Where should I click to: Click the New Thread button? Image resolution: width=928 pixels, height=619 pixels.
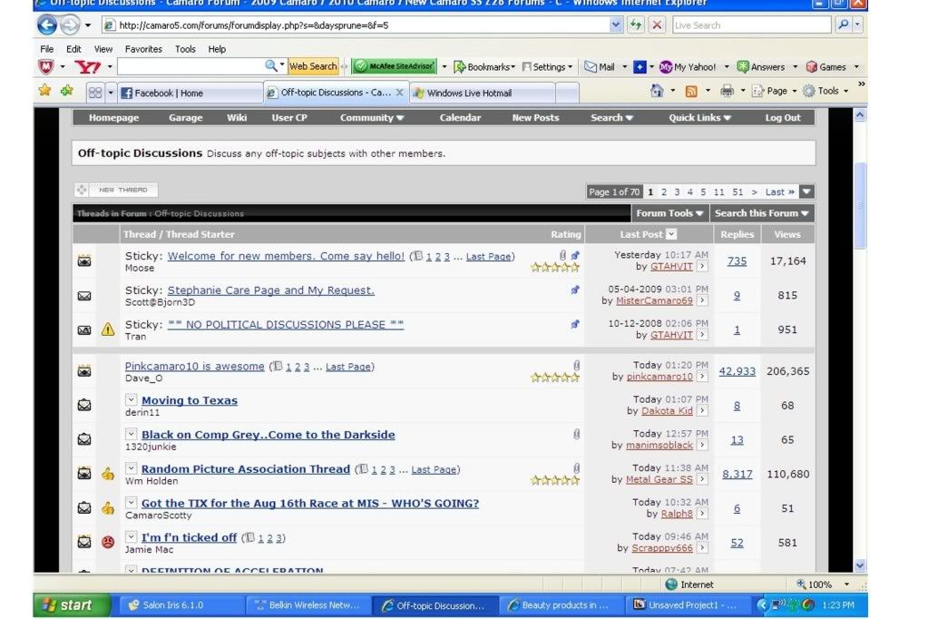[x=116, y=190]
